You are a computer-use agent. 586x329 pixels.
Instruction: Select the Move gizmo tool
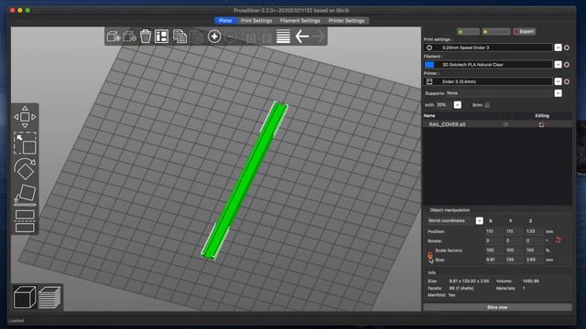(25, 117)
